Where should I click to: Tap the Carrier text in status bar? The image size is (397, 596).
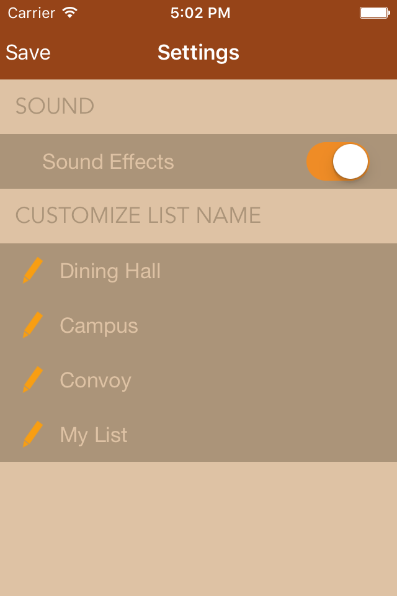[x=32, y=13]
